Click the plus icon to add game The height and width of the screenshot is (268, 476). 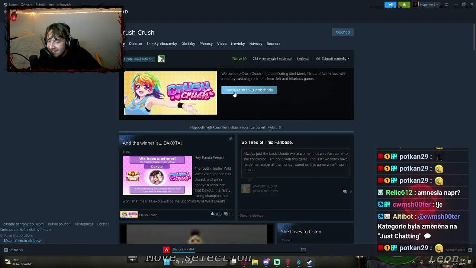pyautogui.click(x=6, y=250)
